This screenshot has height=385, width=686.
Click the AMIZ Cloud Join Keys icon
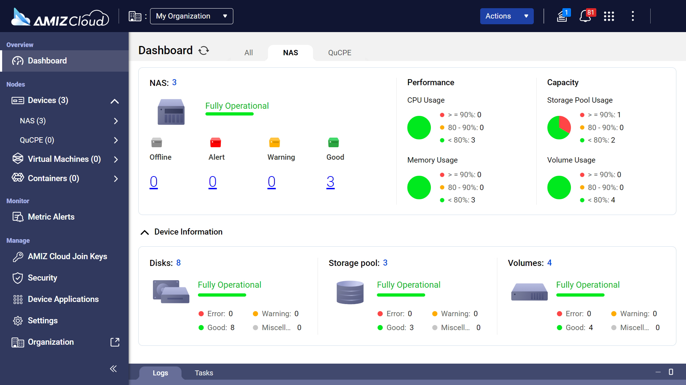point(17,256)
